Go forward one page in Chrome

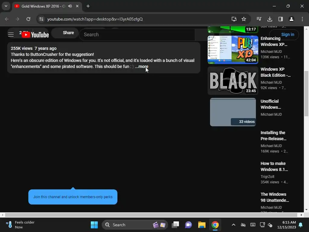(x=17, y=19)
